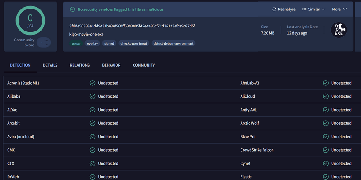The image size is (361, 180).
Task: Click the green check icon in banner
Action: [73, 9]
